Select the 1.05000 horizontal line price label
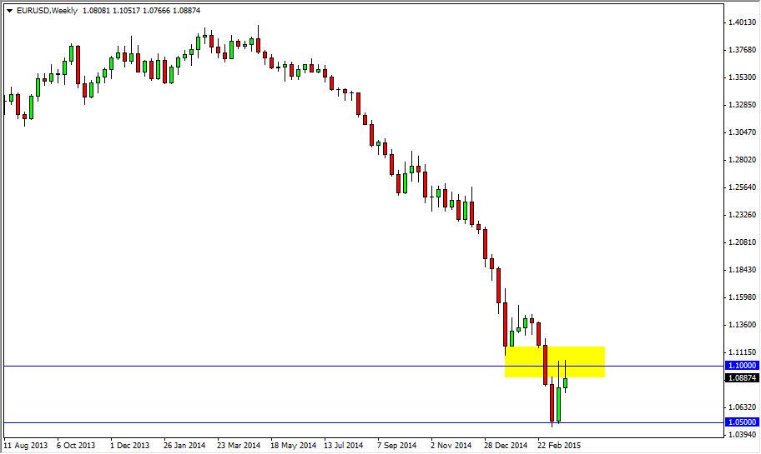The width and height of the screenshot is (761, 454). tap(742, 422)
